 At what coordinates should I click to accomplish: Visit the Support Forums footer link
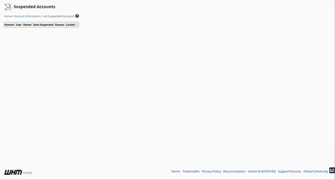click(x=289, y=171)
